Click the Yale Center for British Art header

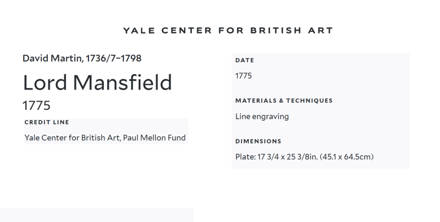(228, 30)
